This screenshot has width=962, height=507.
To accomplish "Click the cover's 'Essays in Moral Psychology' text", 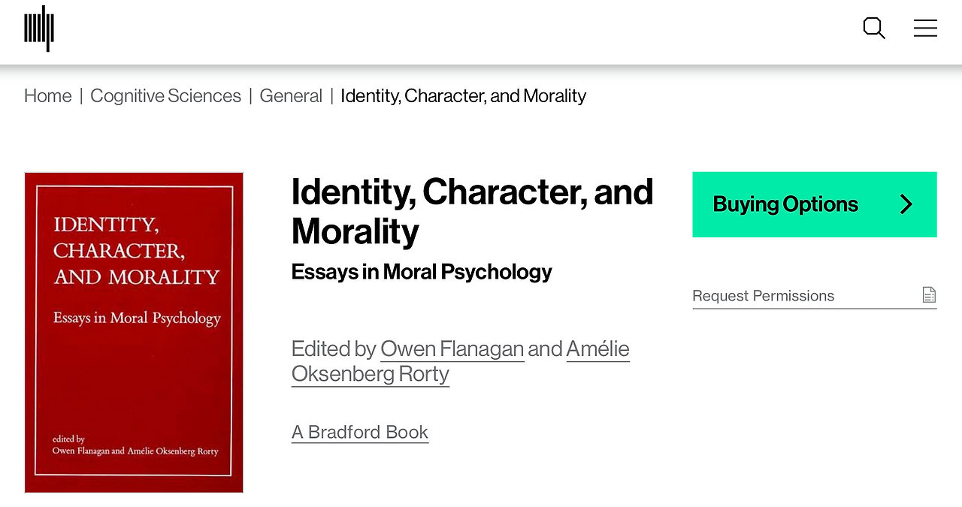I will (x=137, y=318).
